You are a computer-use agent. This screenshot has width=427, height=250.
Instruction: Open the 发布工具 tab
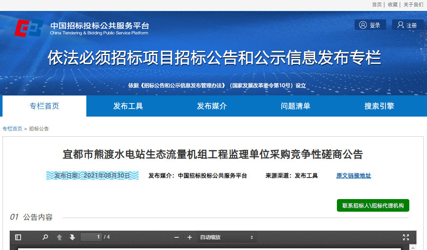128,106
